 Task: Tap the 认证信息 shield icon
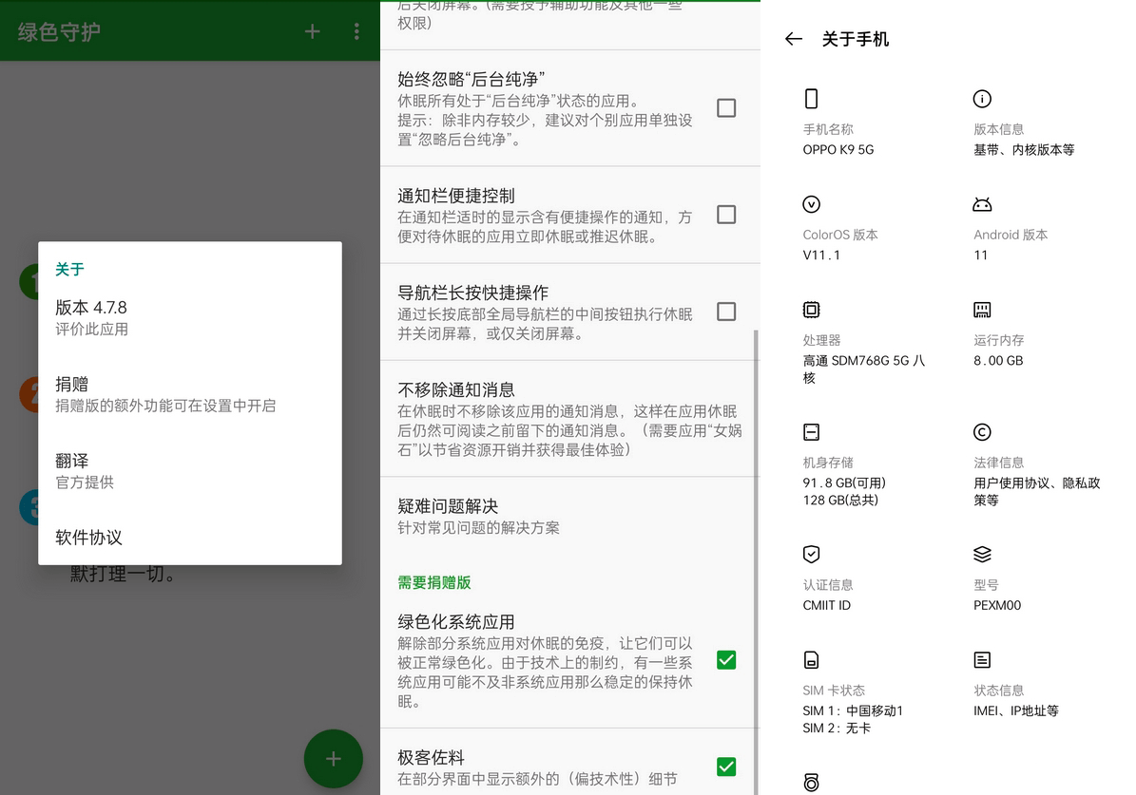[812, 554]
